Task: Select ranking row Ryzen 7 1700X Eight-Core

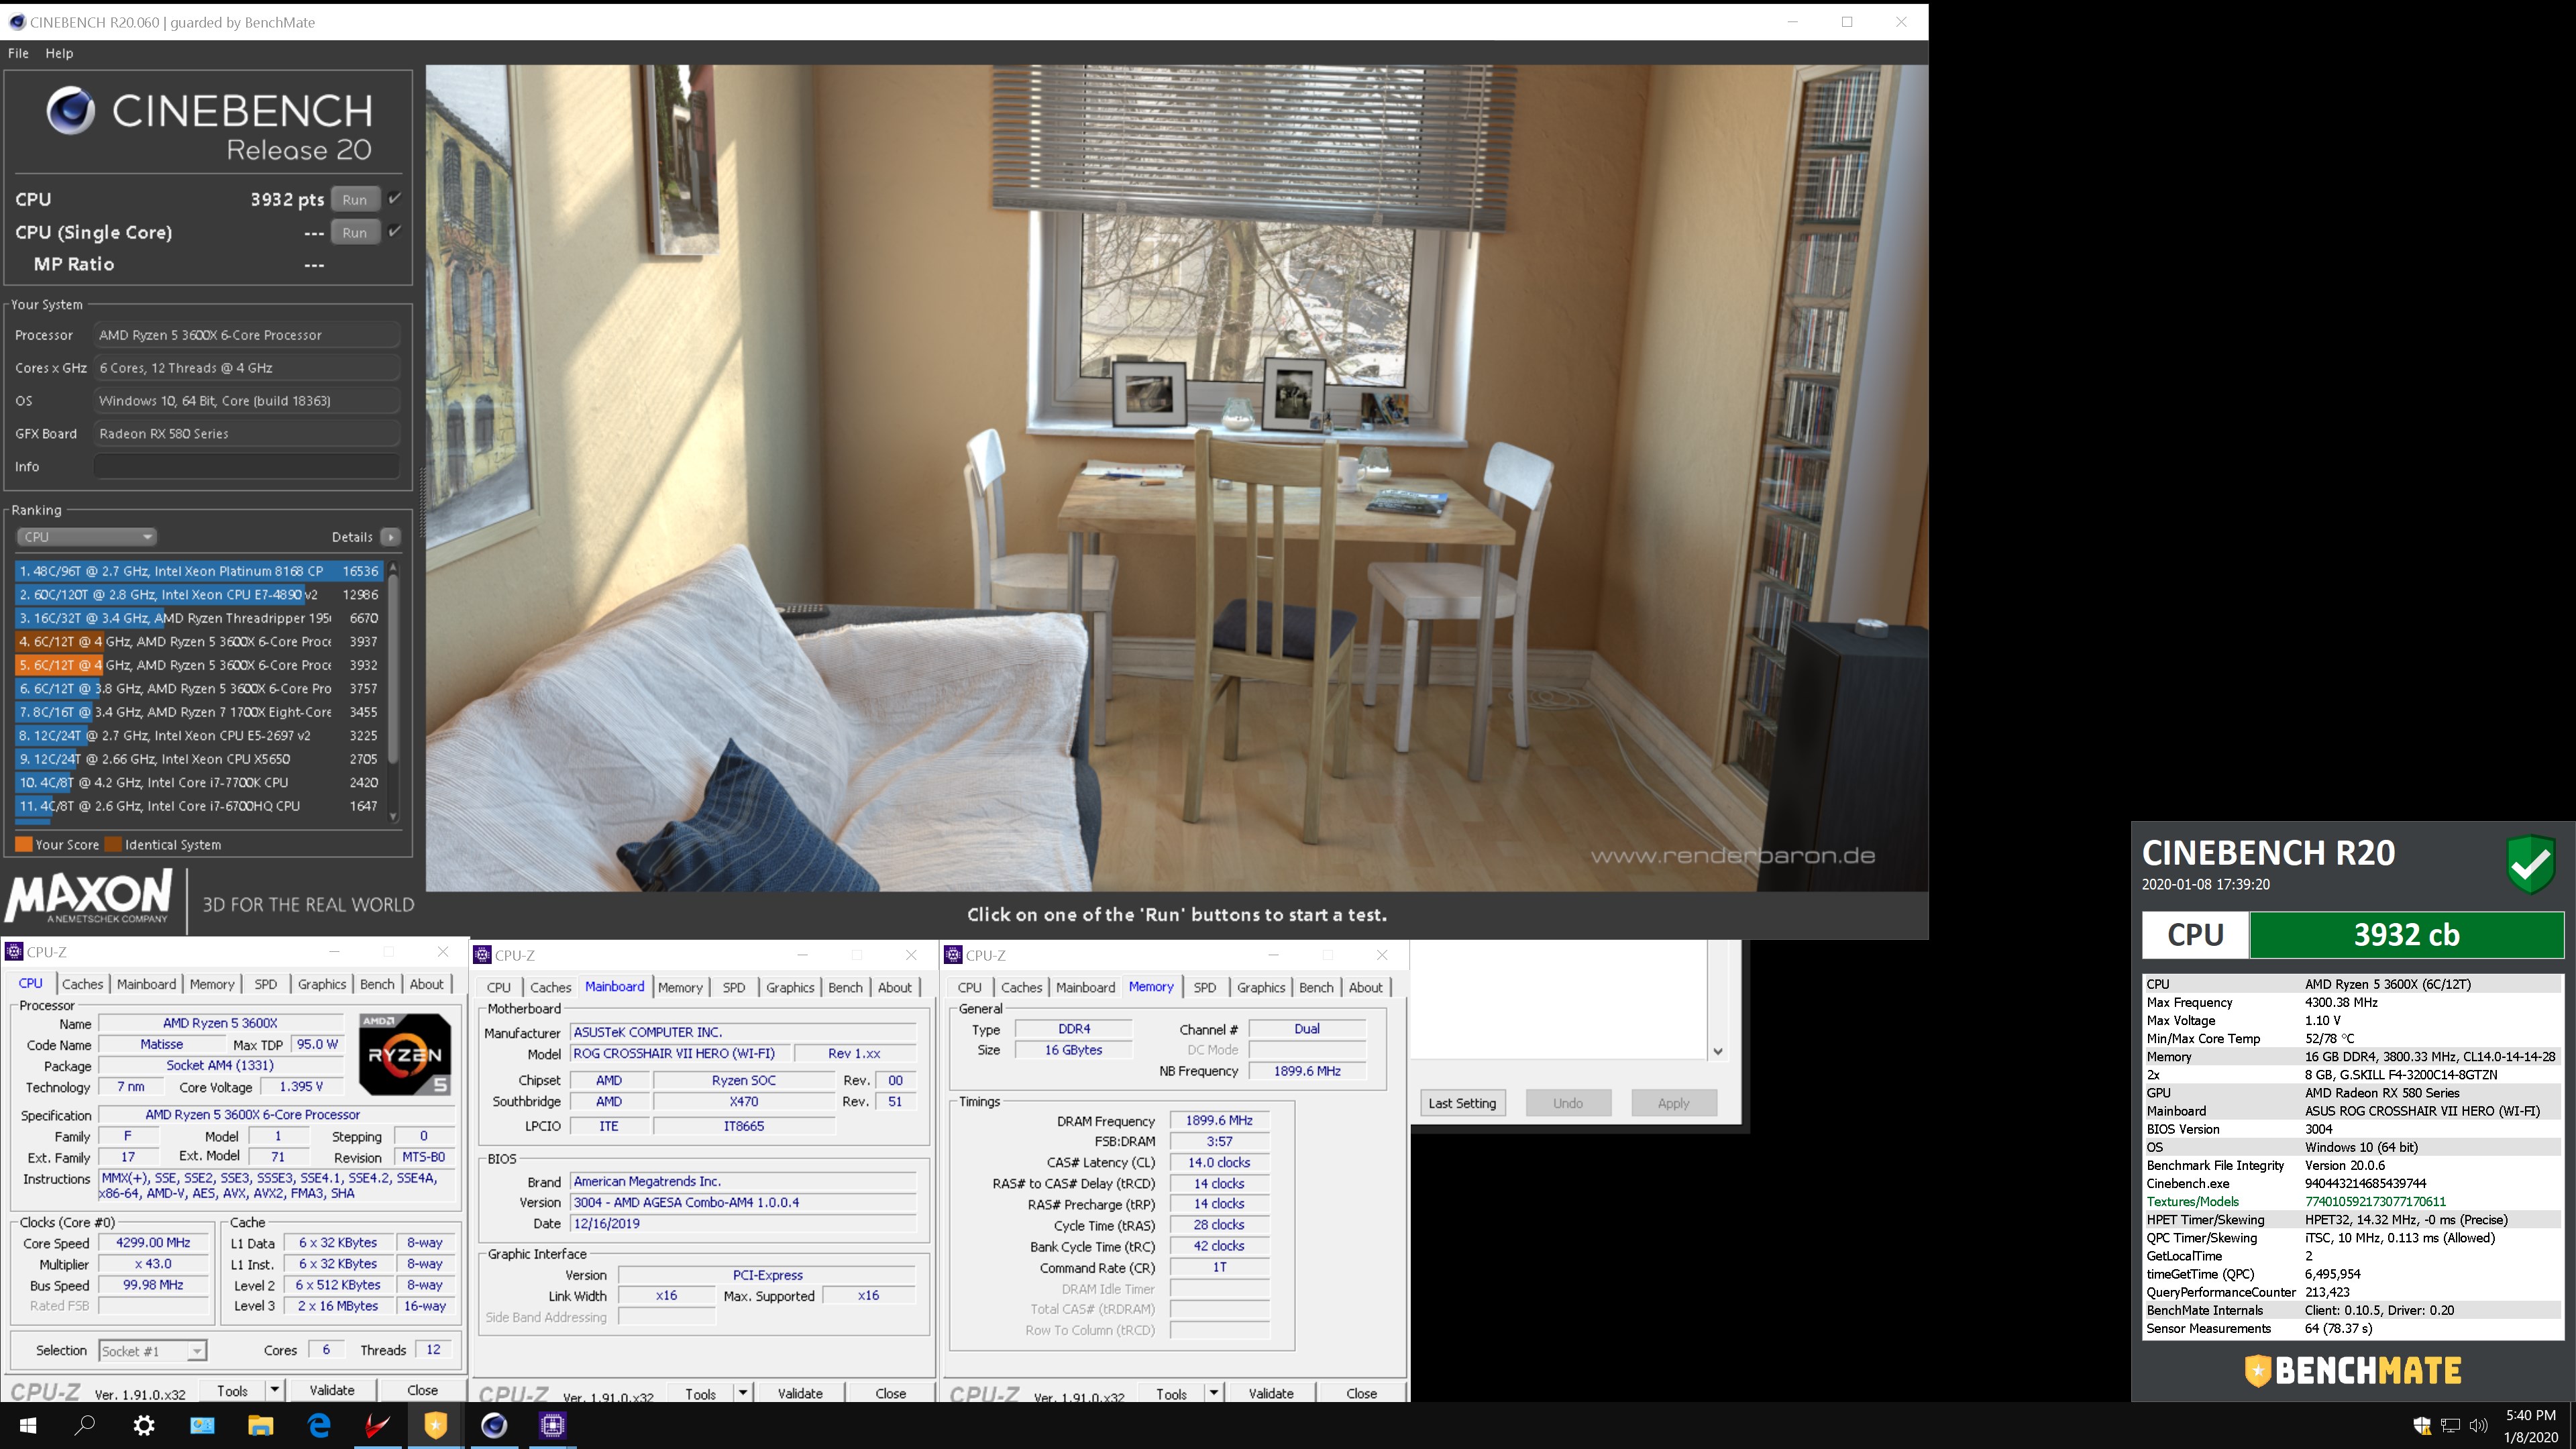Action: [x=198, y=712]
